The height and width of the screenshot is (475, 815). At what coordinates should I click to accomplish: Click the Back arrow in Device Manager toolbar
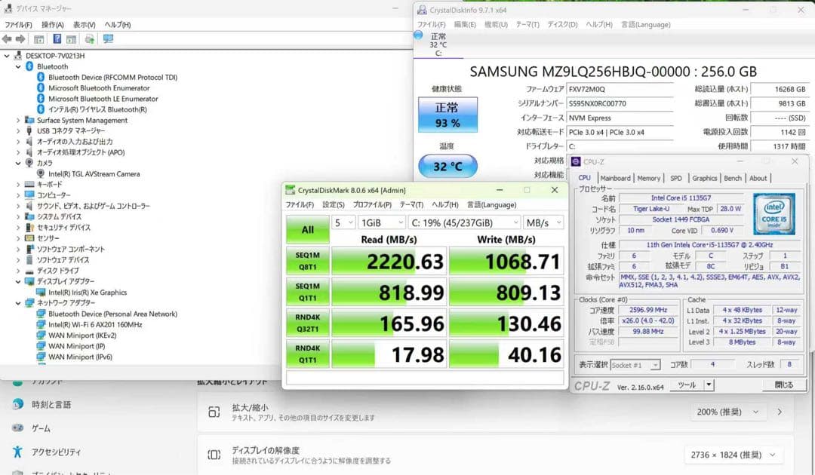point(8,38)
